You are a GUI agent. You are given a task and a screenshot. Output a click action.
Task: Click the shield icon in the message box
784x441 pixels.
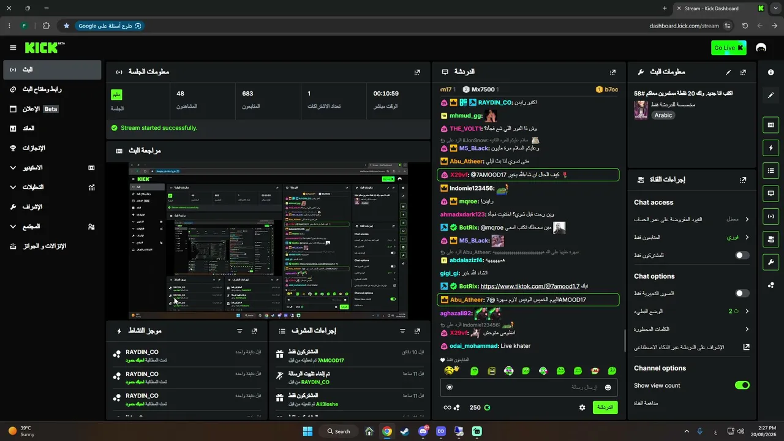coord(450,387)
